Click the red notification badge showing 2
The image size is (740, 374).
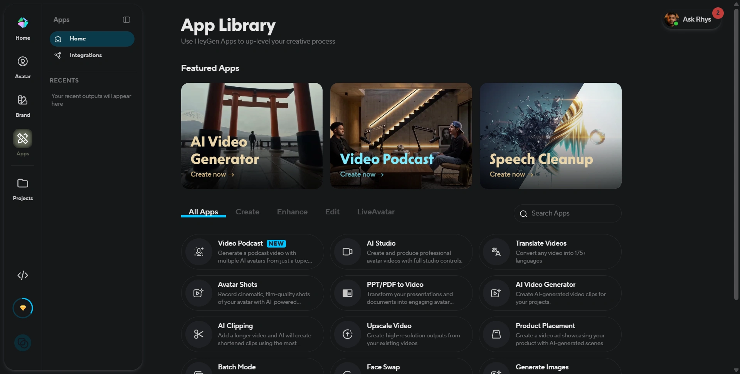718,13
